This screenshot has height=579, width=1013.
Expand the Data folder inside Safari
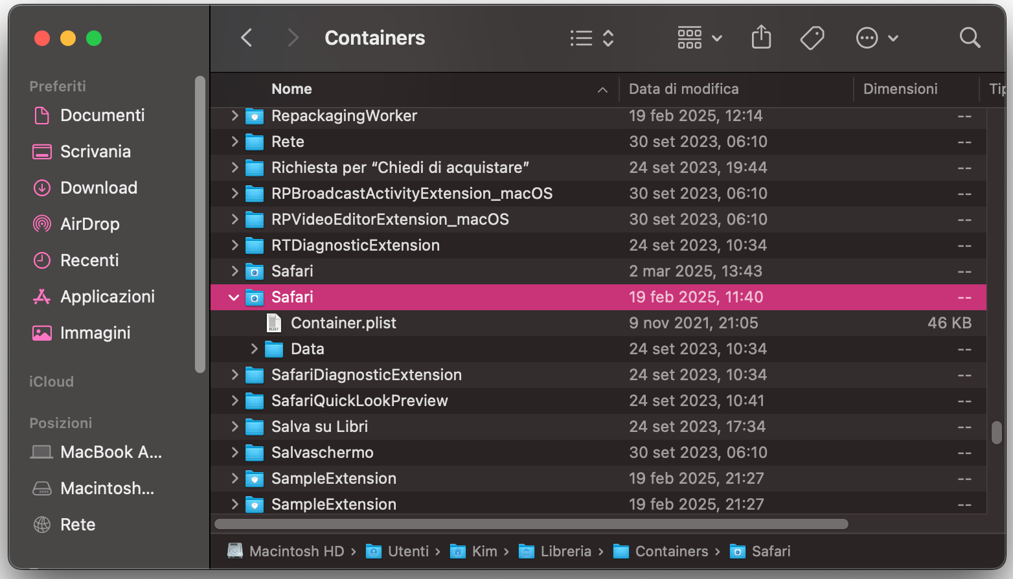tap(254, 348)
